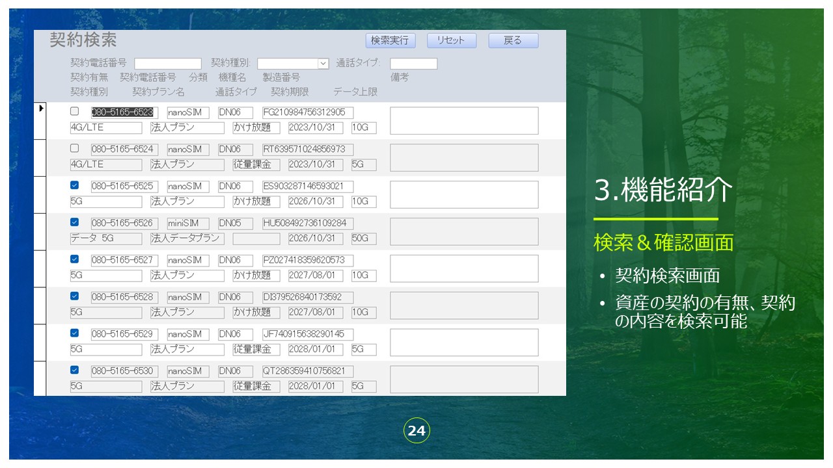Viewport: 833px width, 468px height.
Task: Select serial number field HU508492736109284
Action: pos(307,224)
